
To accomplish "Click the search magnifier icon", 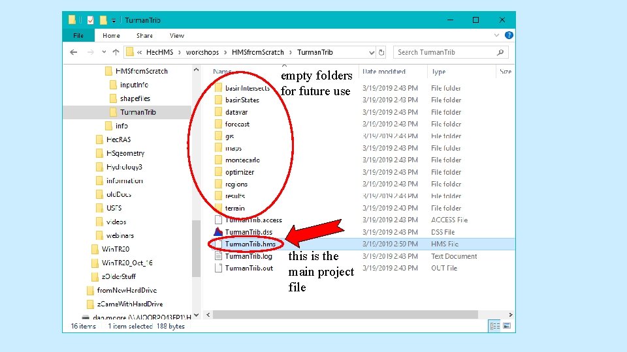I will [x=500, y=52].
